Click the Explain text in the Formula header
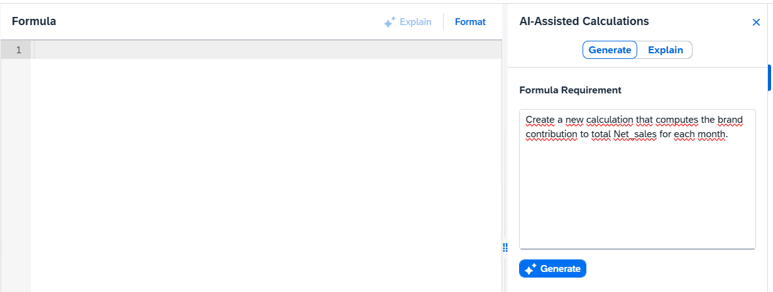The height and width of the screenshot is (292, 773). 415,22
